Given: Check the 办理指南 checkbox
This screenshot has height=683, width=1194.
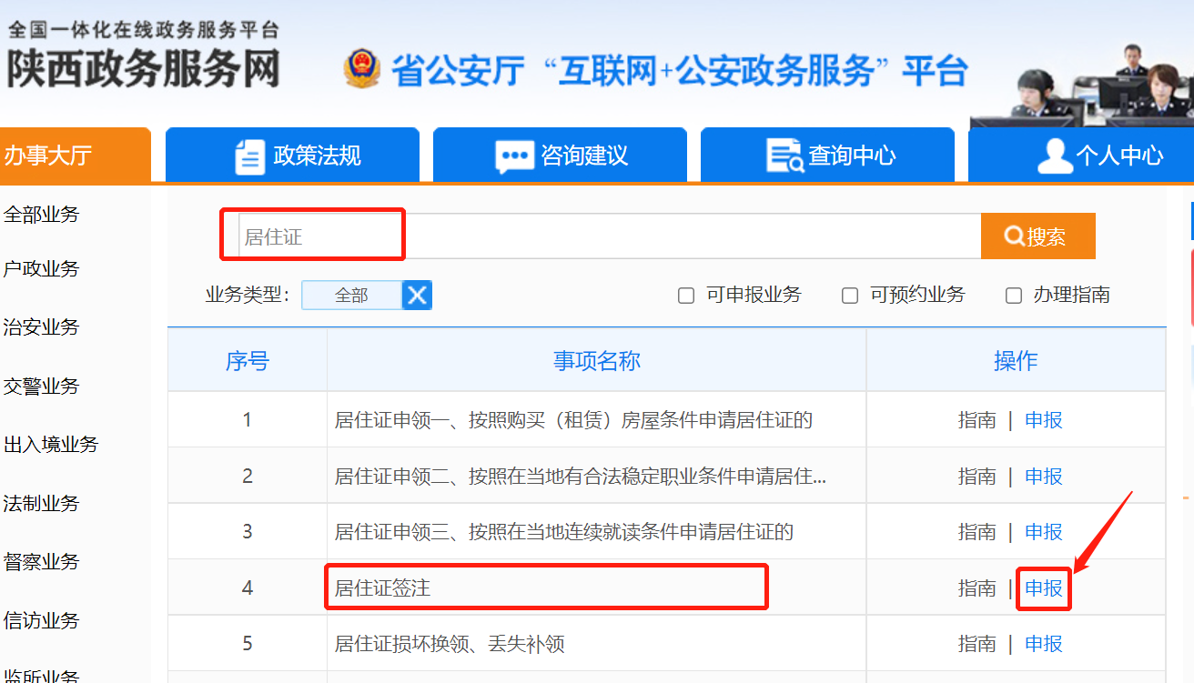Looking at the screenshot, I should pos(1014,296).
